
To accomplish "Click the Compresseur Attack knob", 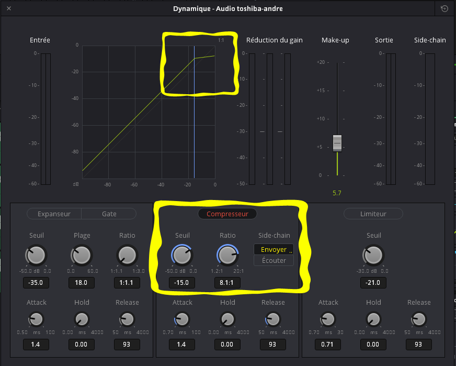I will (182, 319).
